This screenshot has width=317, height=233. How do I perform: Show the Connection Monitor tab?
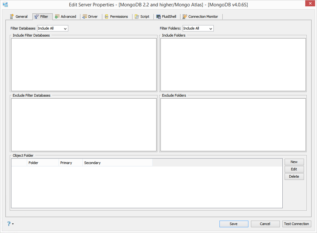click(200, 17)
